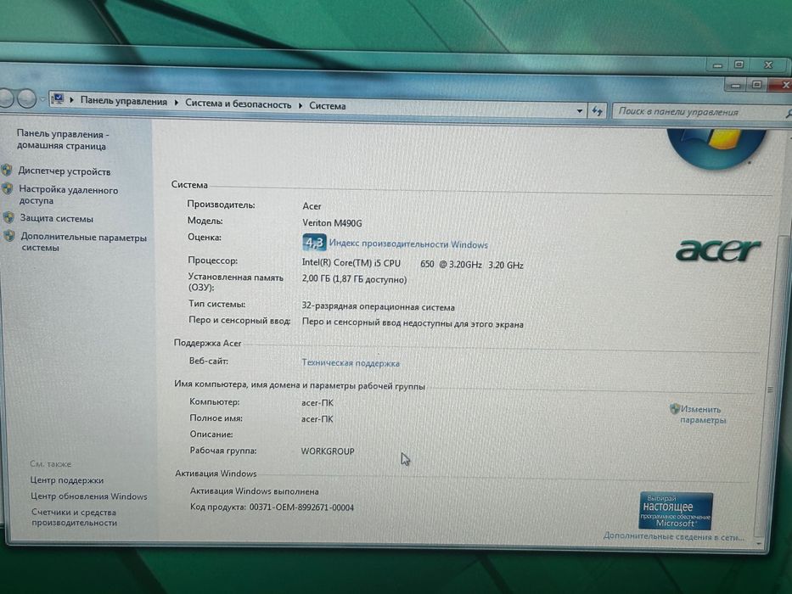
Task: Minimize the System control panel window
Action: pyautogui.click(x=735, y=86)
